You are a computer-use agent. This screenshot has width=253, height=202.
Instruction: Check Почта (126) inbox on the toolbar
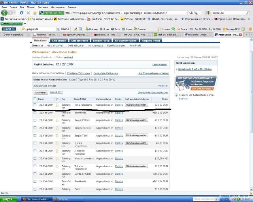coord(185,29)
